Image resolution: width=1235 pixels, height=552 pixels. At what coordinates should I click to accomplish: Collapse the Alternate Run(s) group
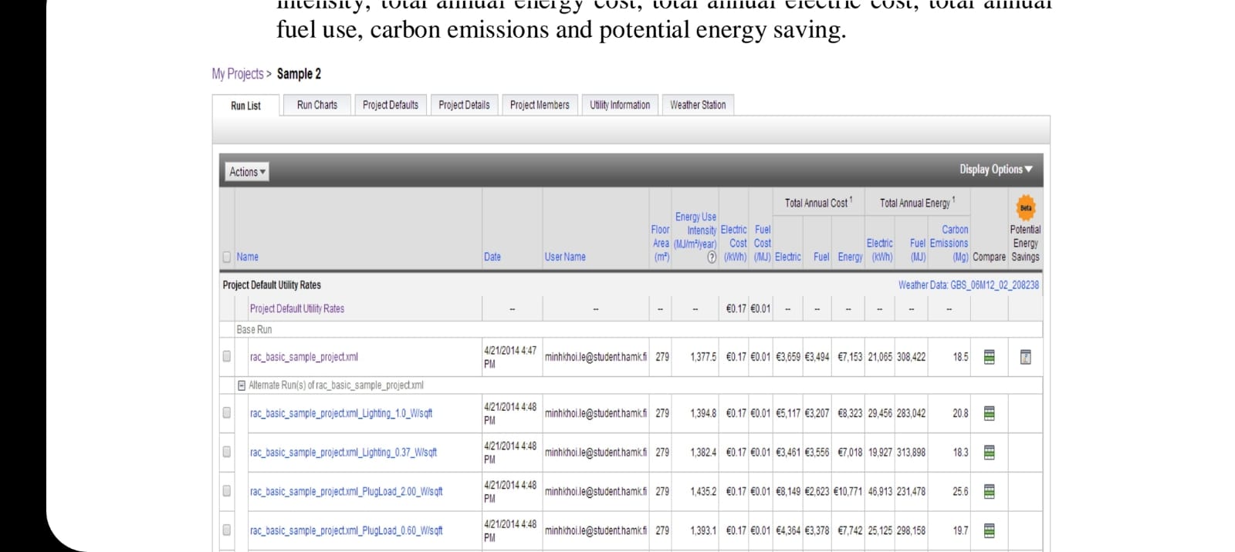[242, 385]
